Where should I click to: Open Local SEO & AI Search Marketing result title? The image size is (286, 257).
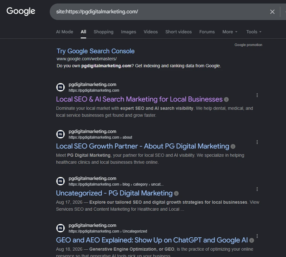tap(139, 99)
